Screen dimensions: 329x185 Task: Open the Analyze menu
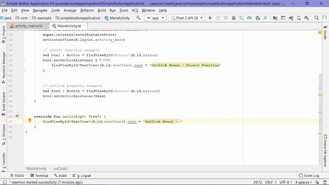click(70, 10)
